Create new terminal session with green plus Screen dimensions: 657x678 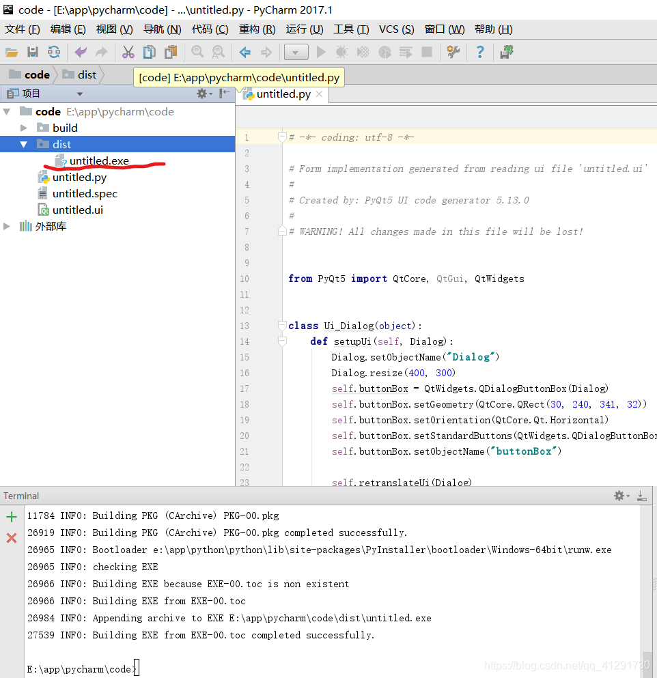point(11,517)
